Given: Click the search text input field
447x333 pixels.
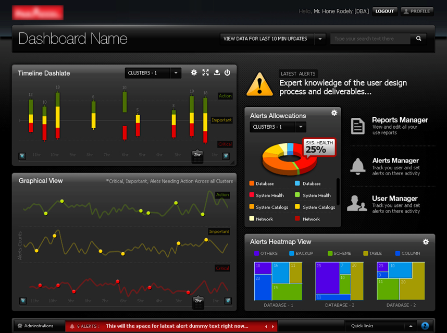Looking at the screenshot, I should coord(370,39).
